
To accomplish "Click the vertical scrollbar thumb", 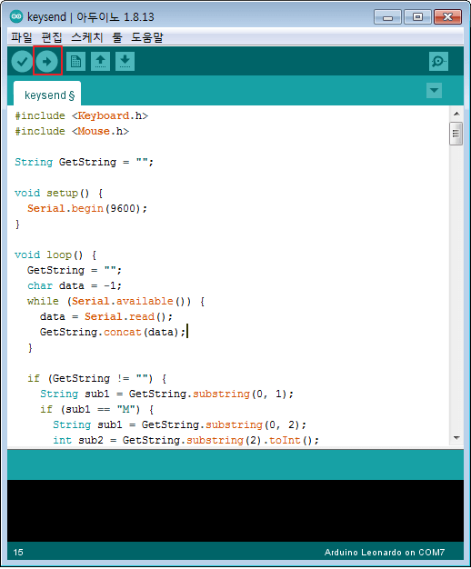I will tap(456, 134).
